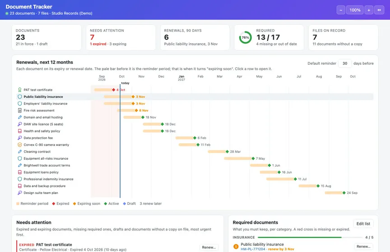The height and width of the screenshot is (252, 390).
Task: Open the 'Professional indemnity insurance' row label
Action: 48,179
